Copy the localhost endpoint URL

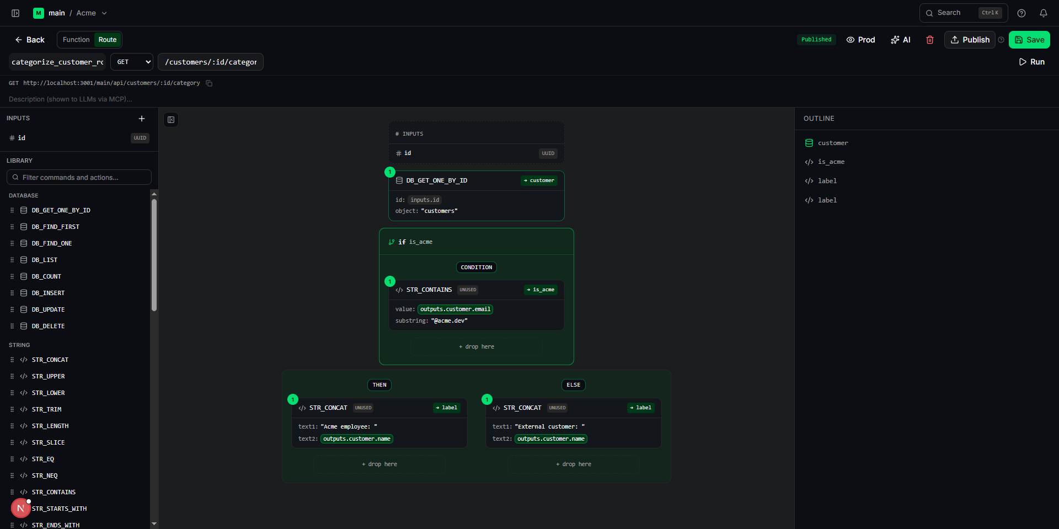click(x=209, y=83)
